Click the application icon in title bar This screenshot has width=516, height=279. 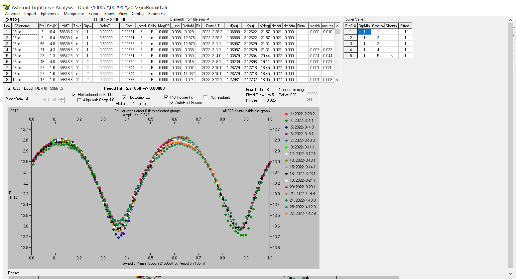(x=6, y=7)
